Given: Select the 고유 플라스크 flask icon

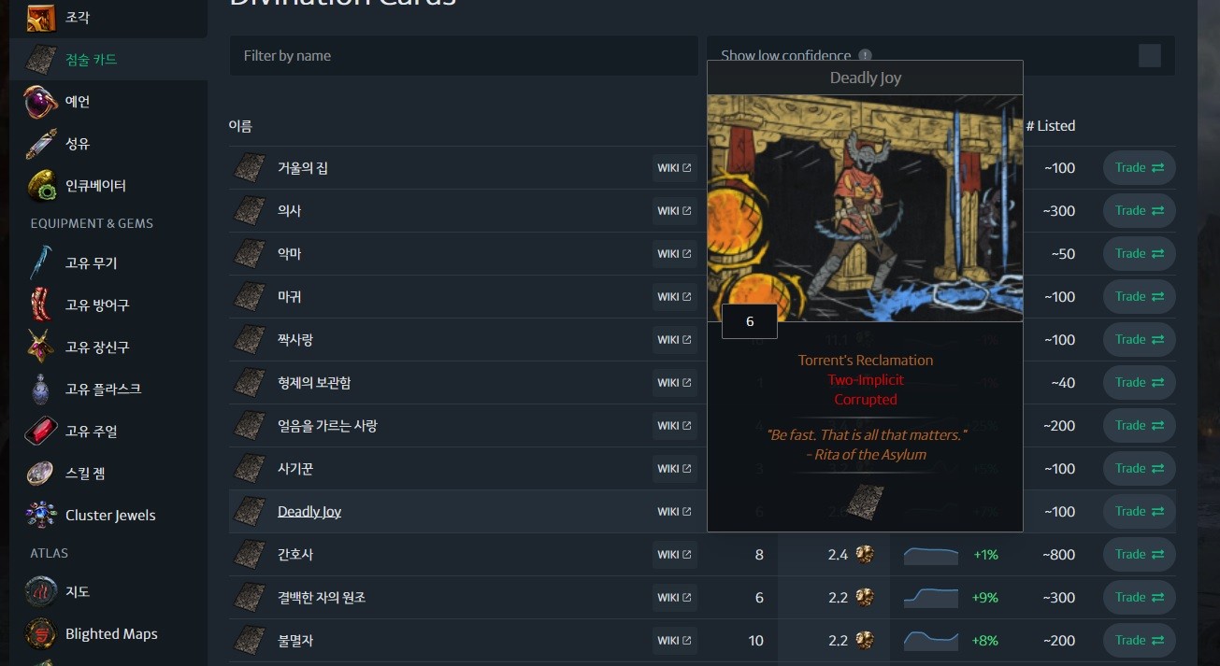Looking at the screenshot, I should [41, 390].
